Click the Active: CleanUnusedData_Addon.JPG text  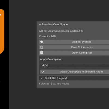(x=61, y=31)
